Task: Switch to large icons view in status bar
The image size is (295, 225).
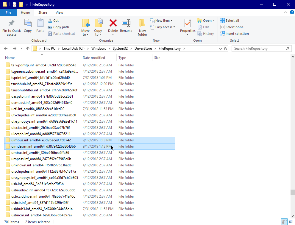Action: (291, 222)
